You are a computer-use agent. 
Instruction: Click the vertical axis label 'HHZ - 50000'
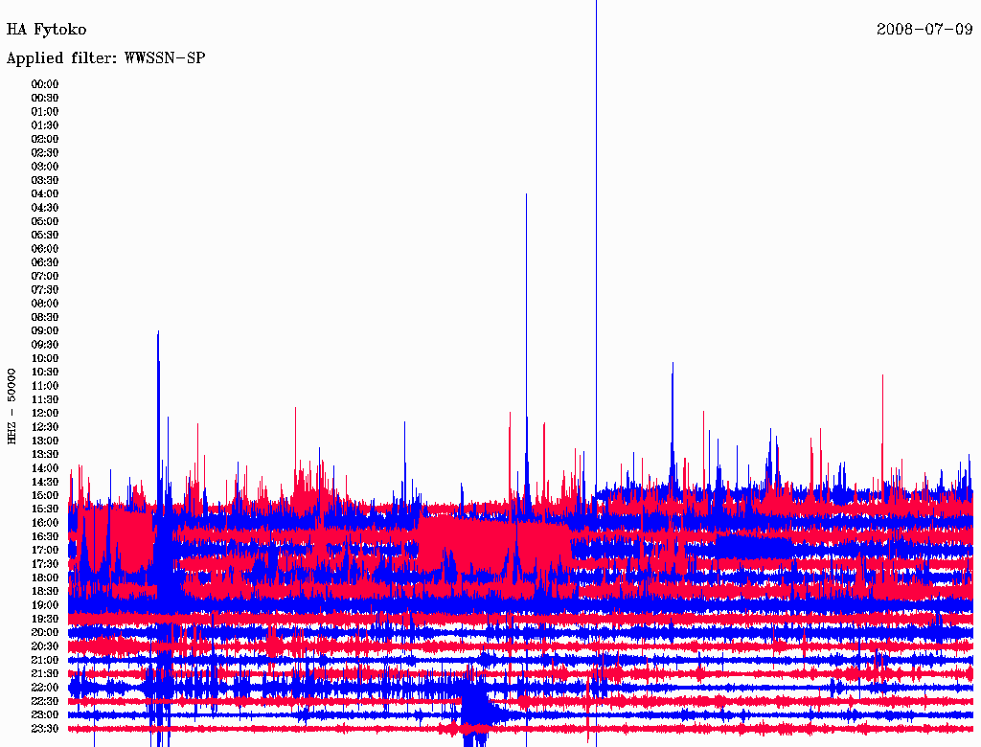tap(11, 407)
